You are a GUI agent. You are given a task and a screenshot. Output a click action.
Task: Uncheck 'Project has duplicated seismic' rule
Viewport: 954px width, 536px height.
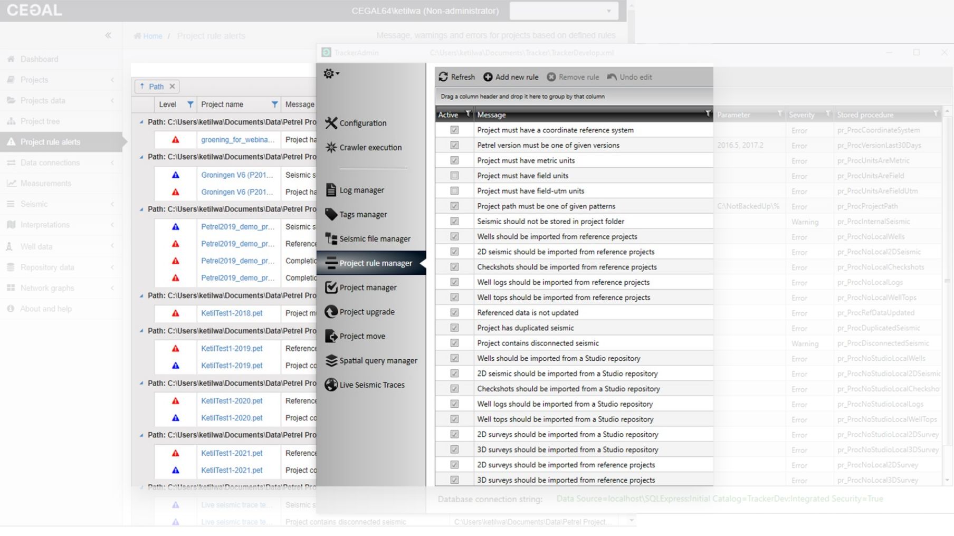tap(454, 328)
